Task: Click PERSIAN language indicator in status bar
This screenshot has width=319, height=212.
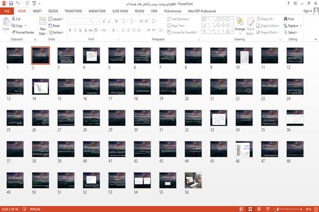Action: [35, 209]
